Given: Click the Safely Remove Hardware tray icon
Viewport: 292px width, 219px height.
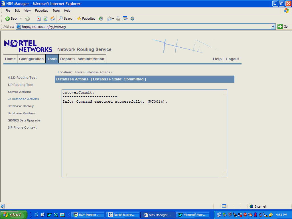Looking at the screenshot, I should coord(224,215).
